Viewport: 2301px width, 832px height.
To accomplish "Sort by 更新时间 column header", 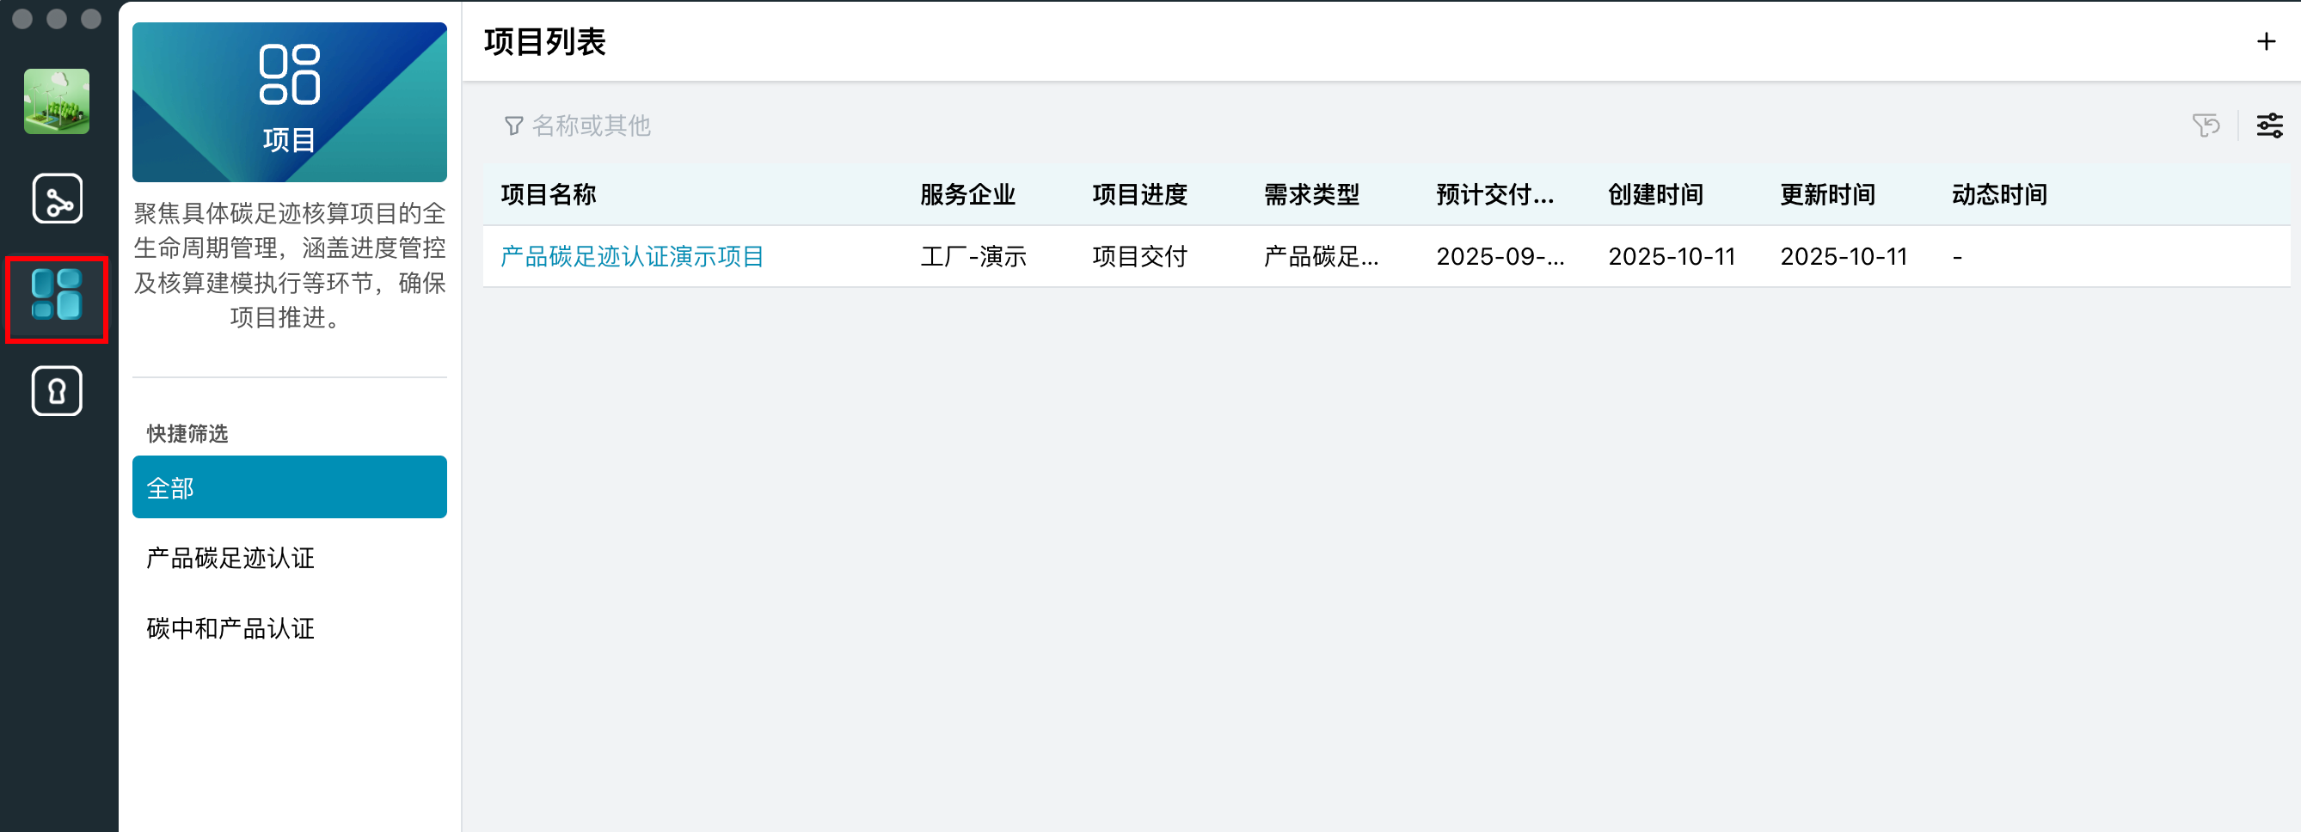I will (x=1826, y=194).
